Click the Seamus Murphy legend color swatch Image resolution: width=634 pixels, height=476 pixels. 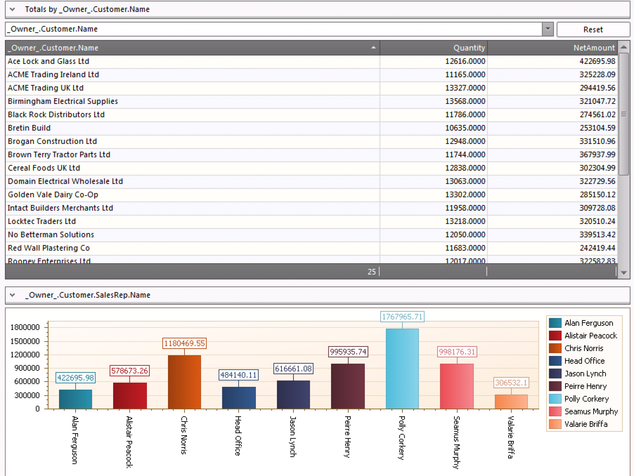[556, 412]
